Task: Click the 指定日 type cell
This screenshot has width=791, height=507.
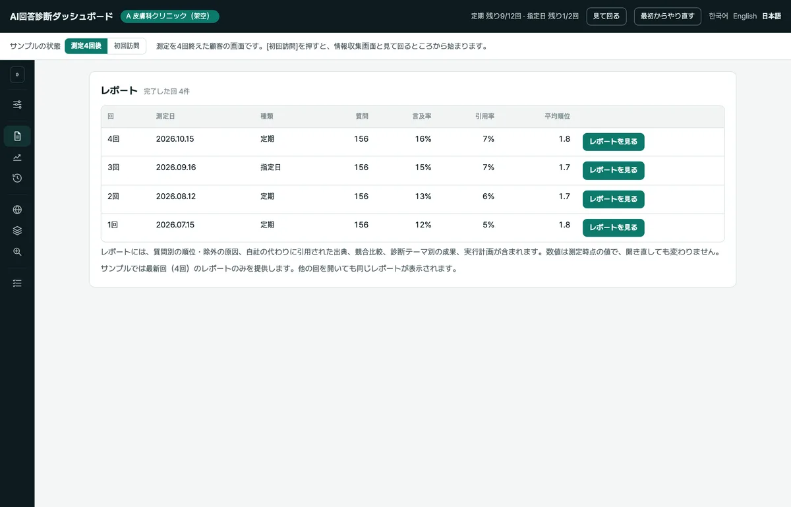Action: pos(271,167)
